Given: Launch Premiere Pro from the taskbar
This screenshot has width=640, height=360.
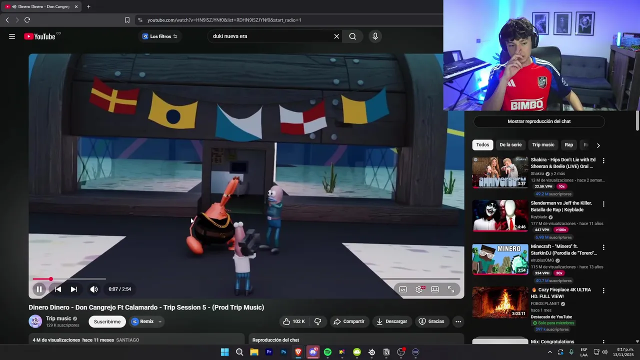Looking at the screenshot, I should click(269, 352).
